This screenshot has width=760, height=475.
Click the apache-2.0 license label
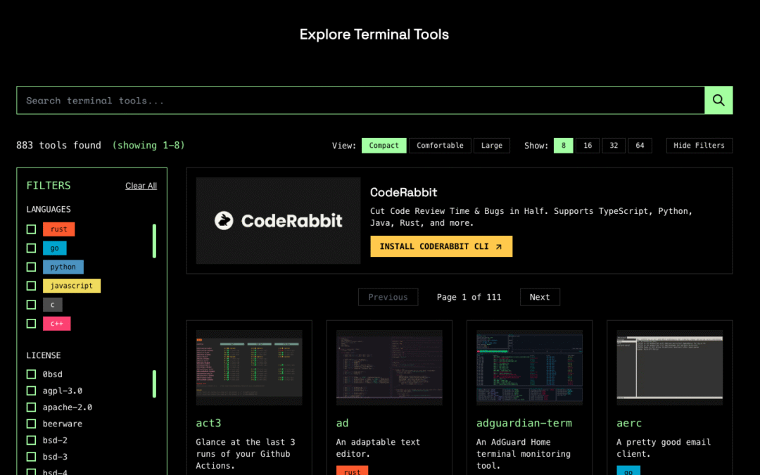coord(68,407)
